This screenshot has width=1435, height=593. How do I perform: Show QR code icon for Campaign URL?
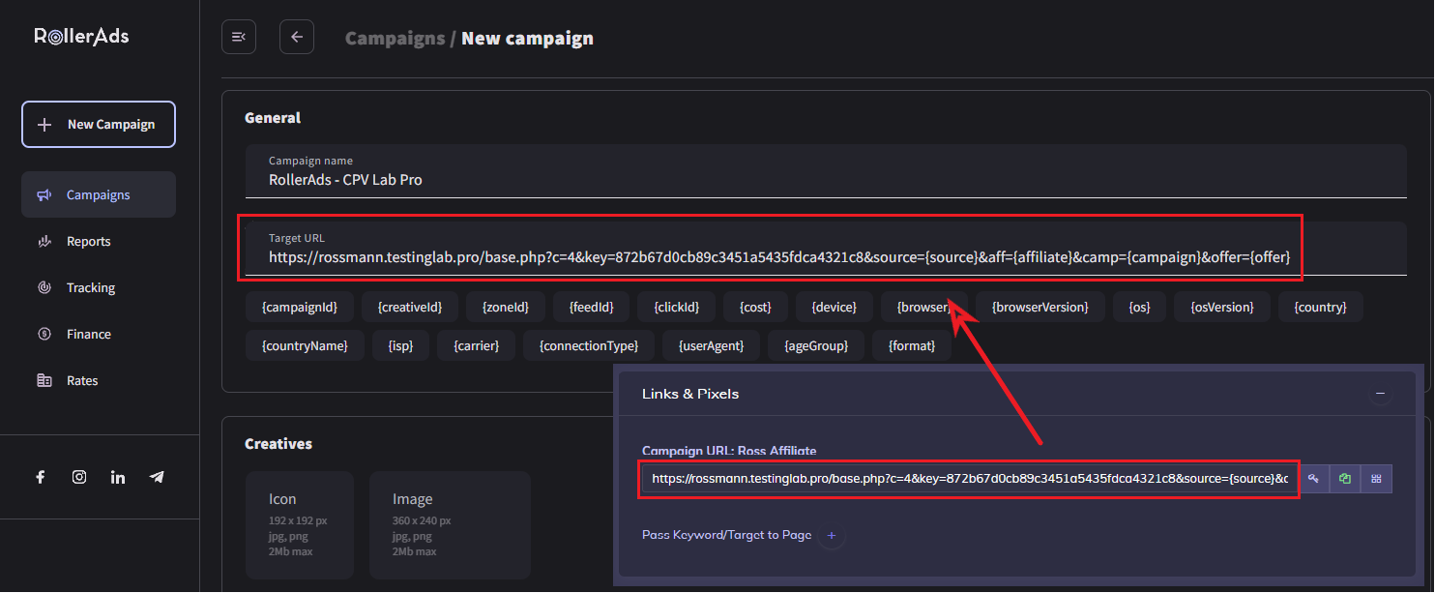pyautogui.click(x=1376, y=479)
